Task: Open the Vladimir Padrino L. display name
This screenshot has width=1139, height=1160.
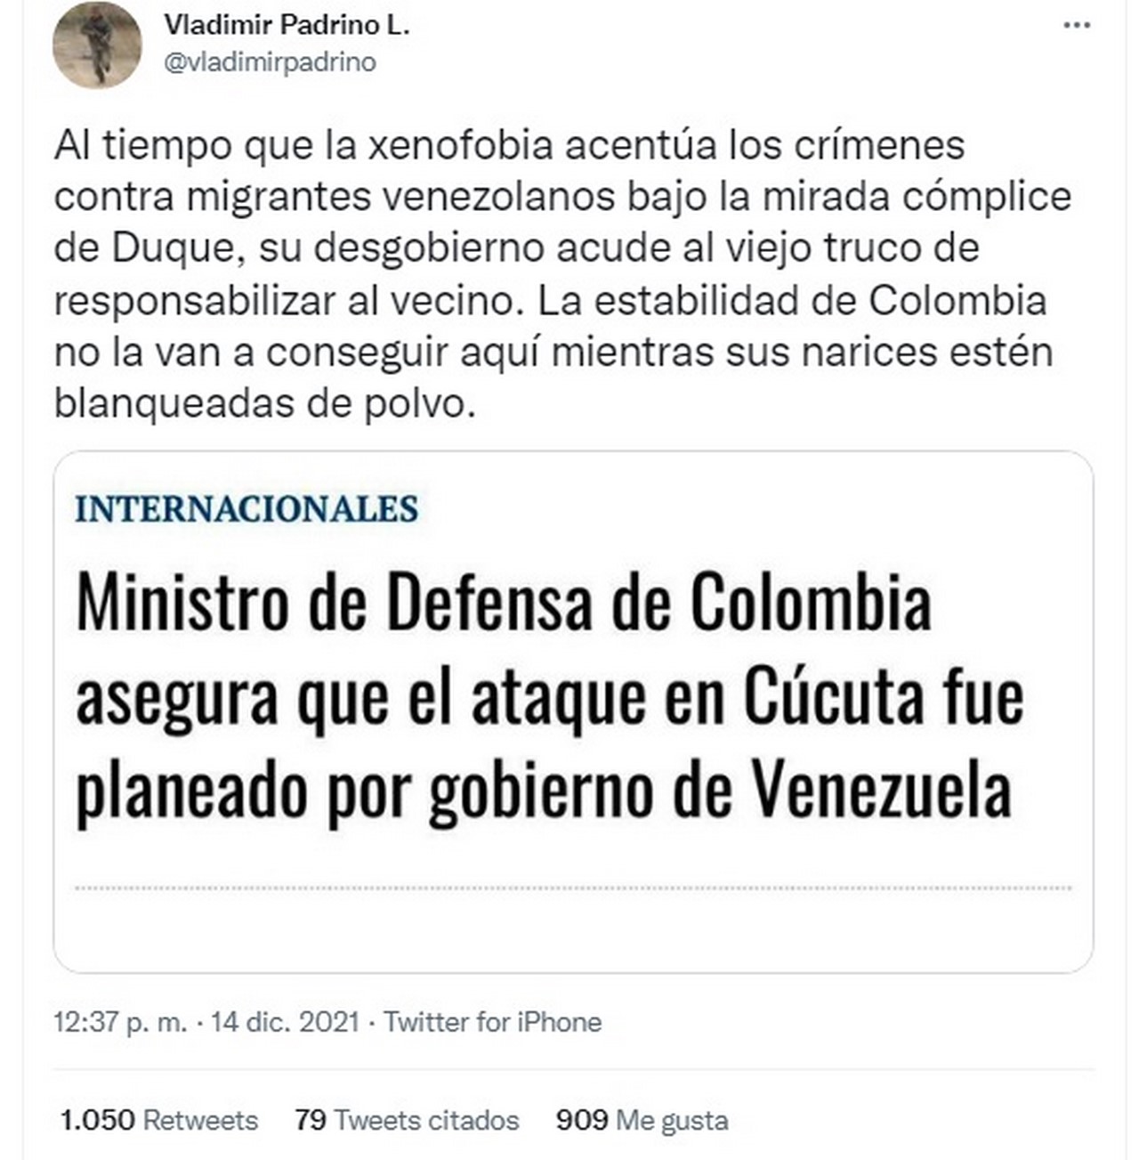Action: coord(287,25)
